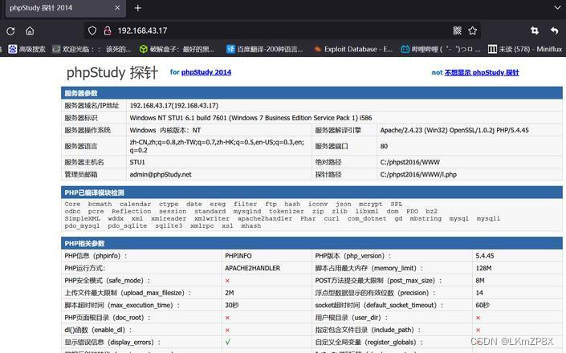Click the default_socket_timeout value 60秒
This screenshot has height=353, width=566.
click(483, 305)
